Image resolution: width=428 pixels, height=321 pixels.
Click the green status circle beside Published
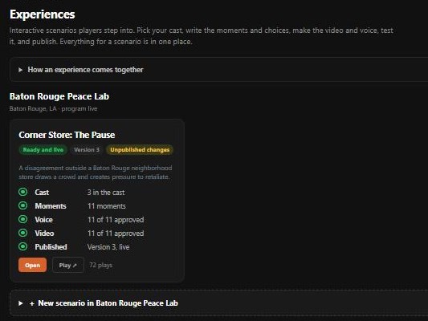[23, 246]
